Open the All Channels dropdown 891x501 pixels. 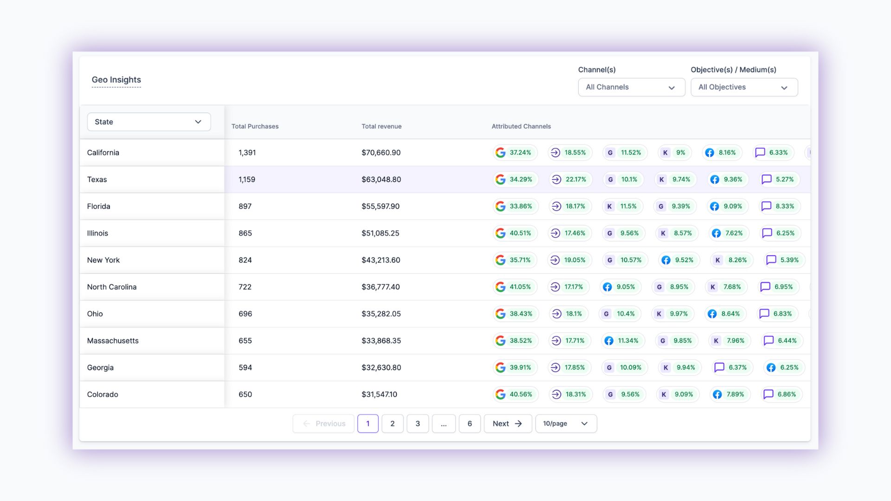(631, 87)
